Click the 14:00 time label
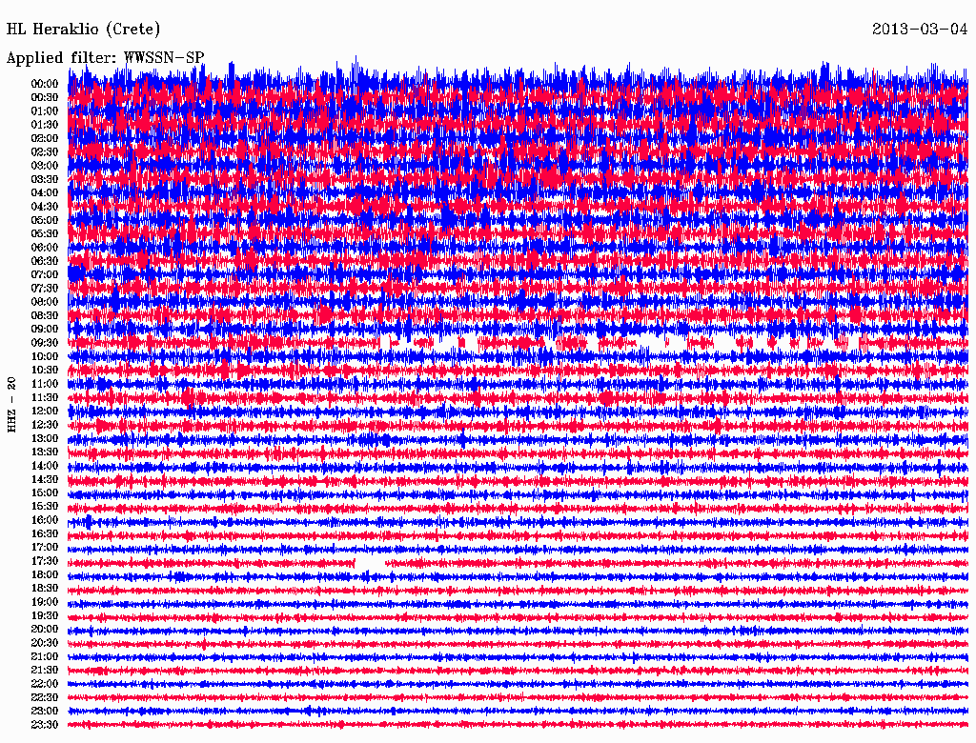This screenshot has height=743, width=976. pos(45,466)
